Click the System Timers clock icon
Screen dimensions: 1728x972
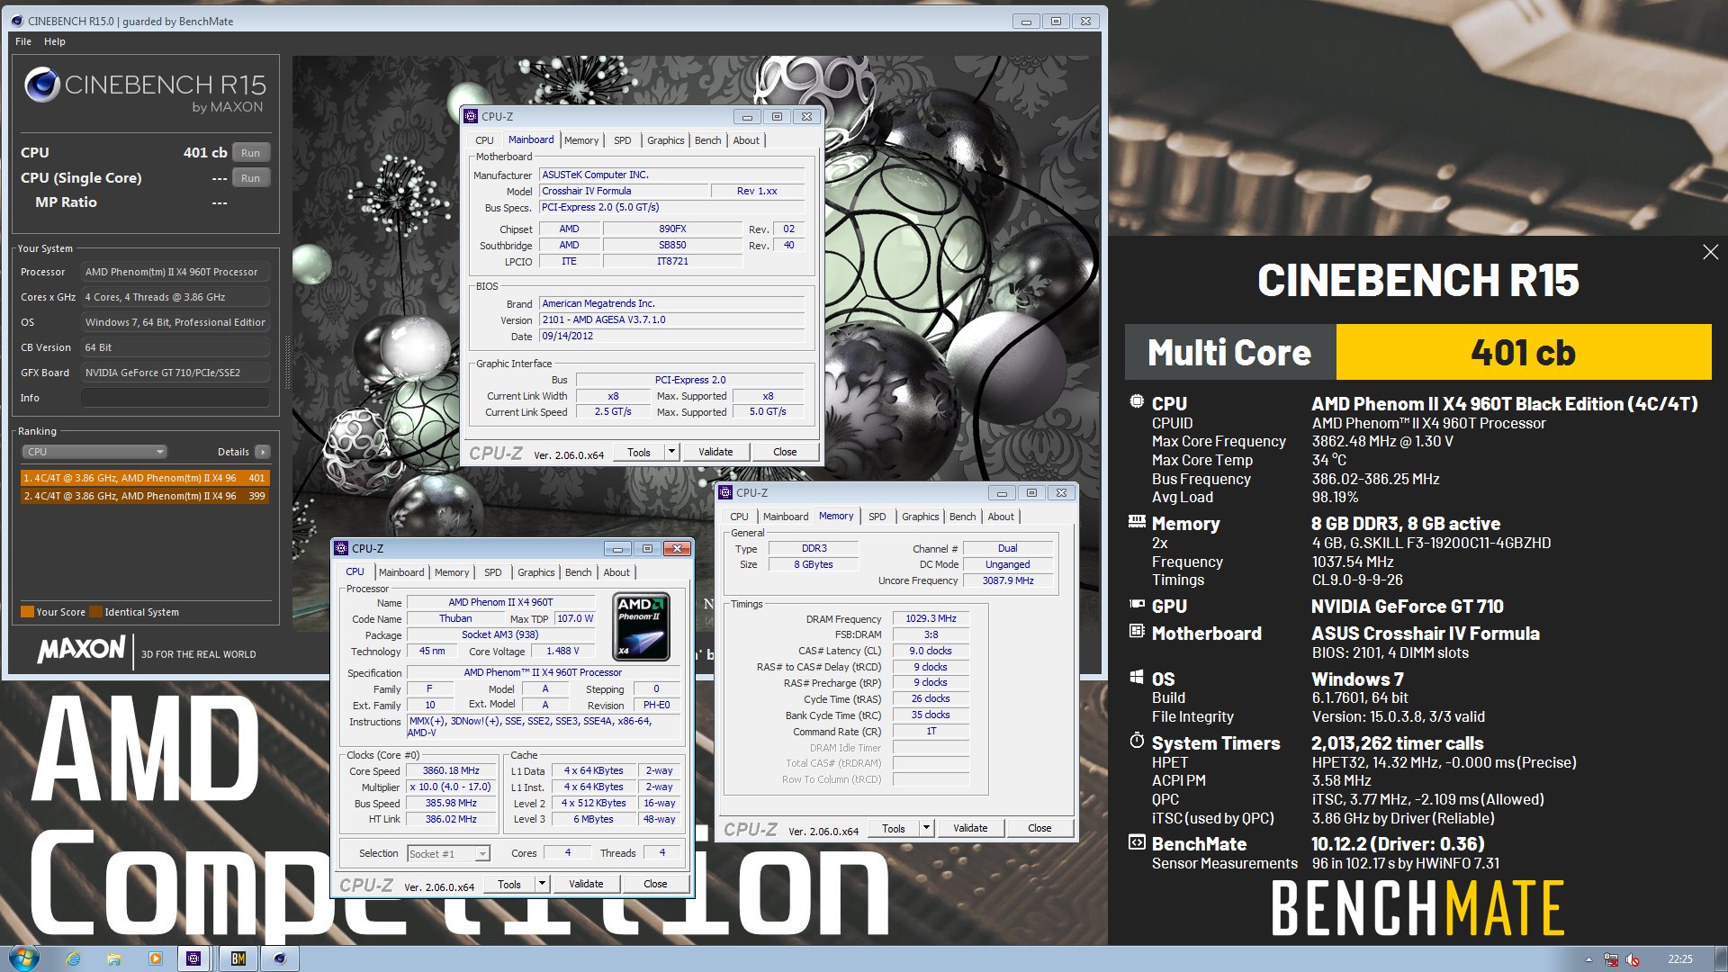click(1137, 741)
